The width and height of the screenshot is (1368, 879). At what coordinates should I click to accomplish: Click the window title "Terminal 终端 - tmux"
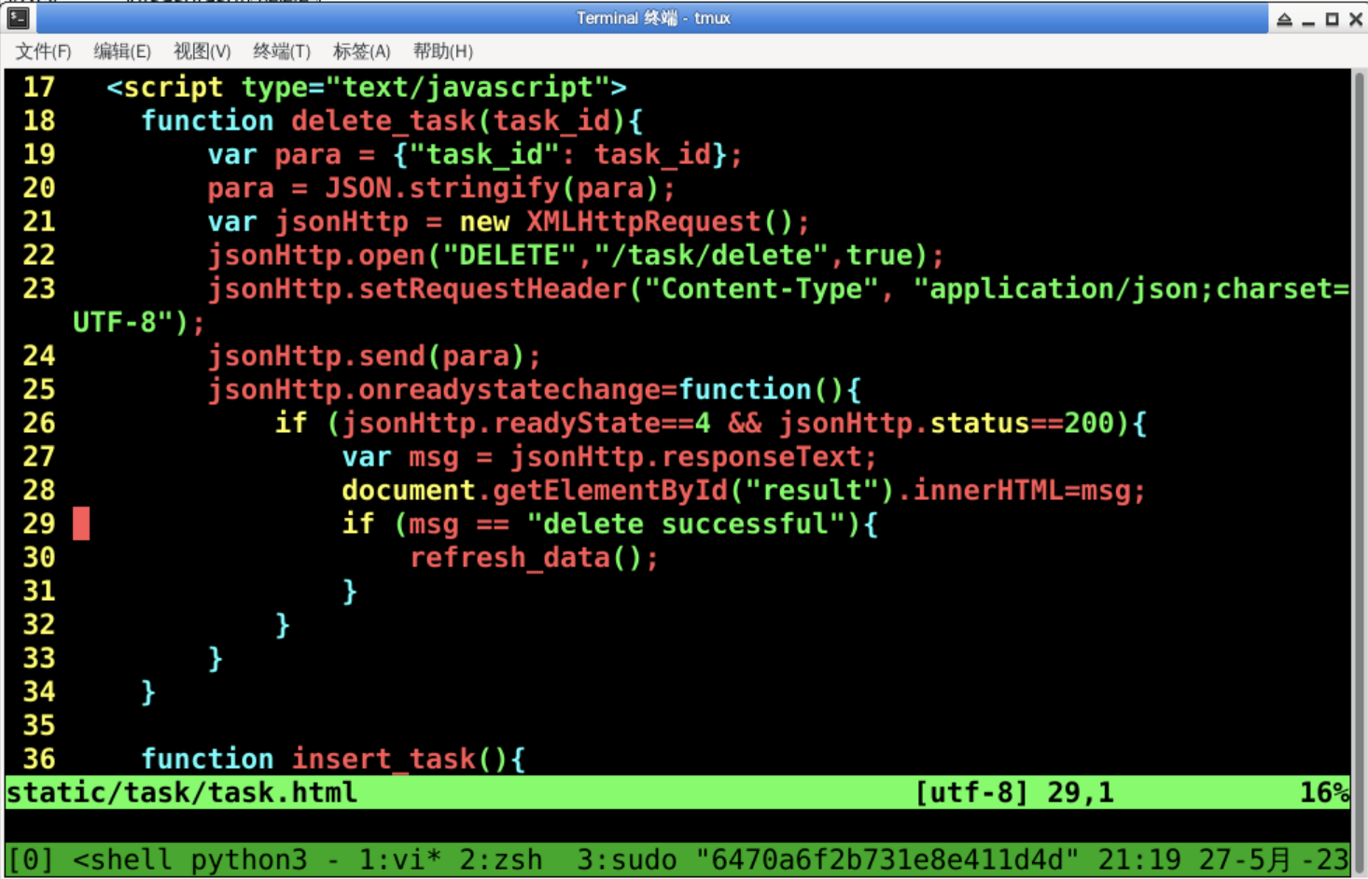coord(653,18)
